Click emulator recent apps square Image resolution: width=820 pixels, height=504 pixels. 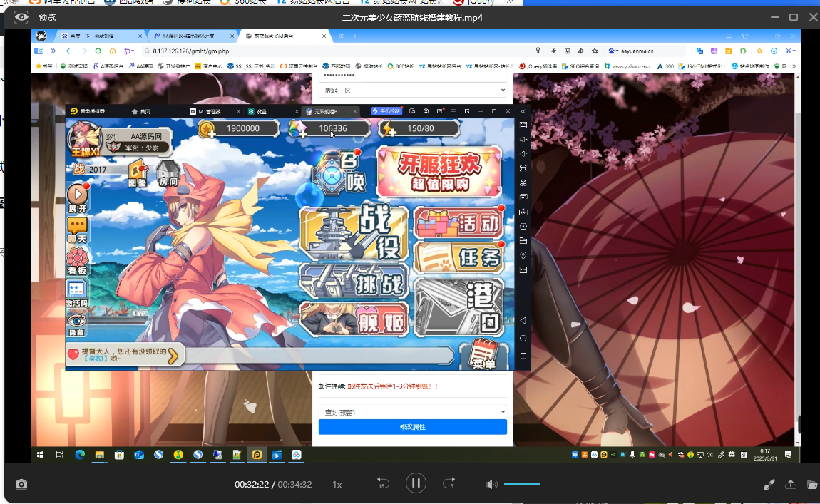coord(523,356)
